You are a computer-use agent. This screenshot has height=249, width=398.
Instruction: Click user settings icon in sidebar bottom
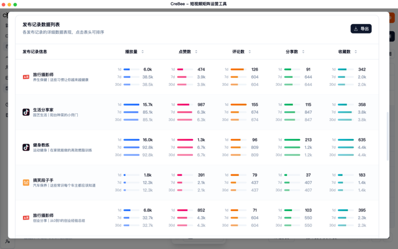tap(8, 242)
